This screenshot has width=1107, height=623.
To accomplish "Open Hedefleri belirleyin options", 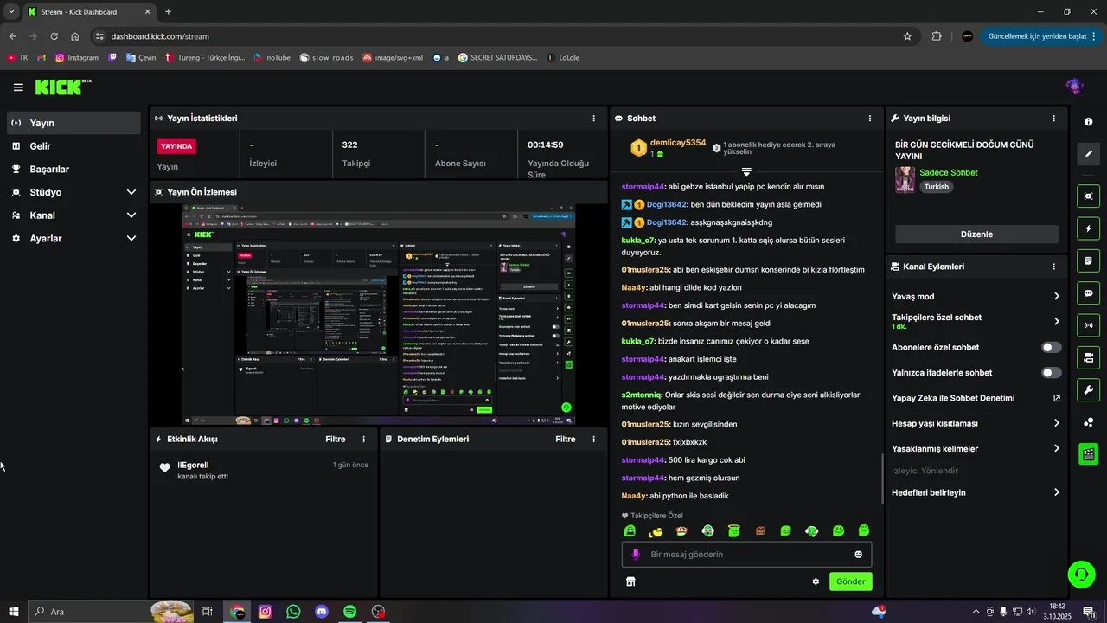I will coord(976,493).
